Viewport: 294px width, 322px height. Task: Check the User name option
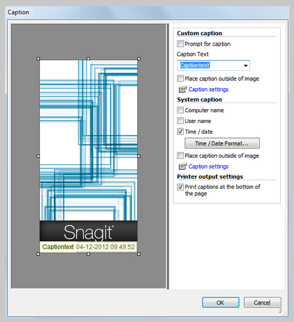pyautogui.click(x=180, y=121)
